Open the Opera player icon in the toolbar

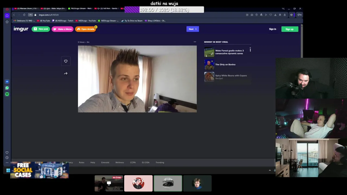point(266,15)
